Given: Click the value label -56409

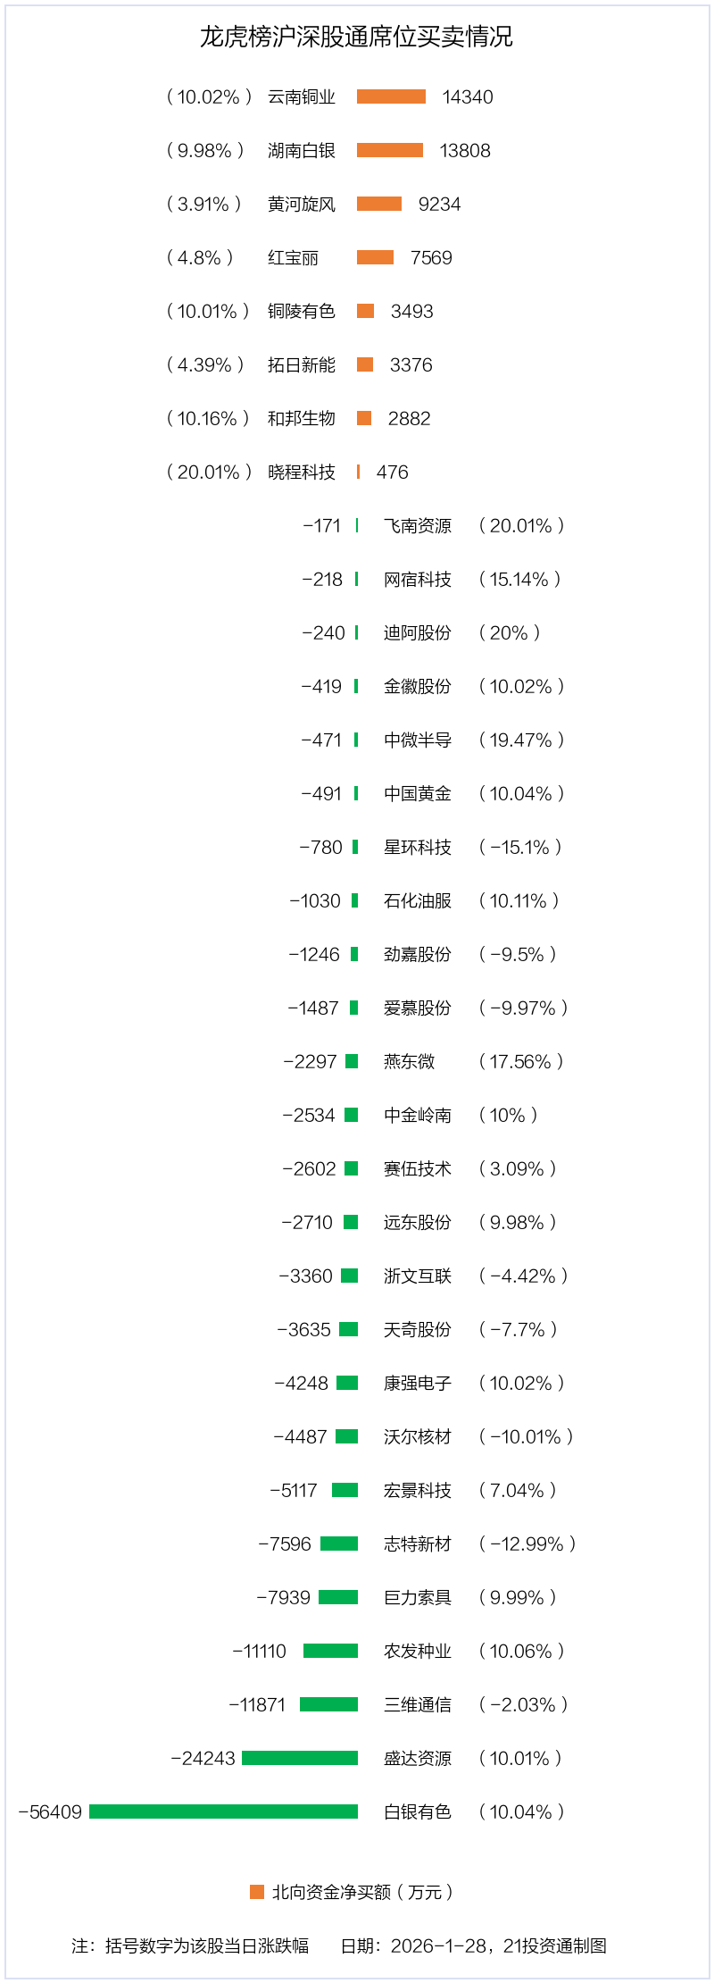Looking at the screenshot, I should (x=50, y=1811).
